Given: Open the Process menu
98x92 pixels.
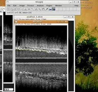Looking at the screenshot, I should [x=31, y=6].
